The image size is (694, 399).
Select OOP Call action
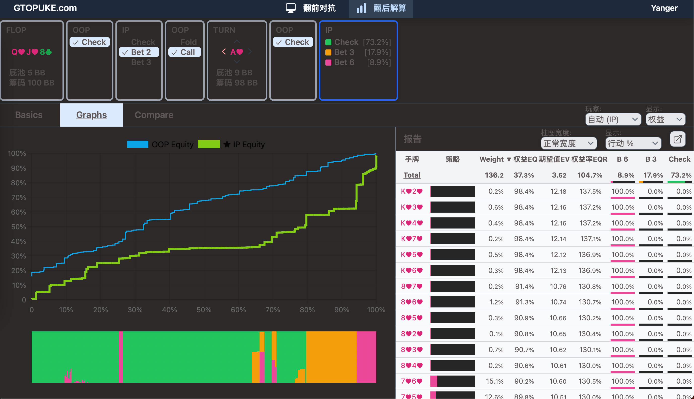(184, 52)
